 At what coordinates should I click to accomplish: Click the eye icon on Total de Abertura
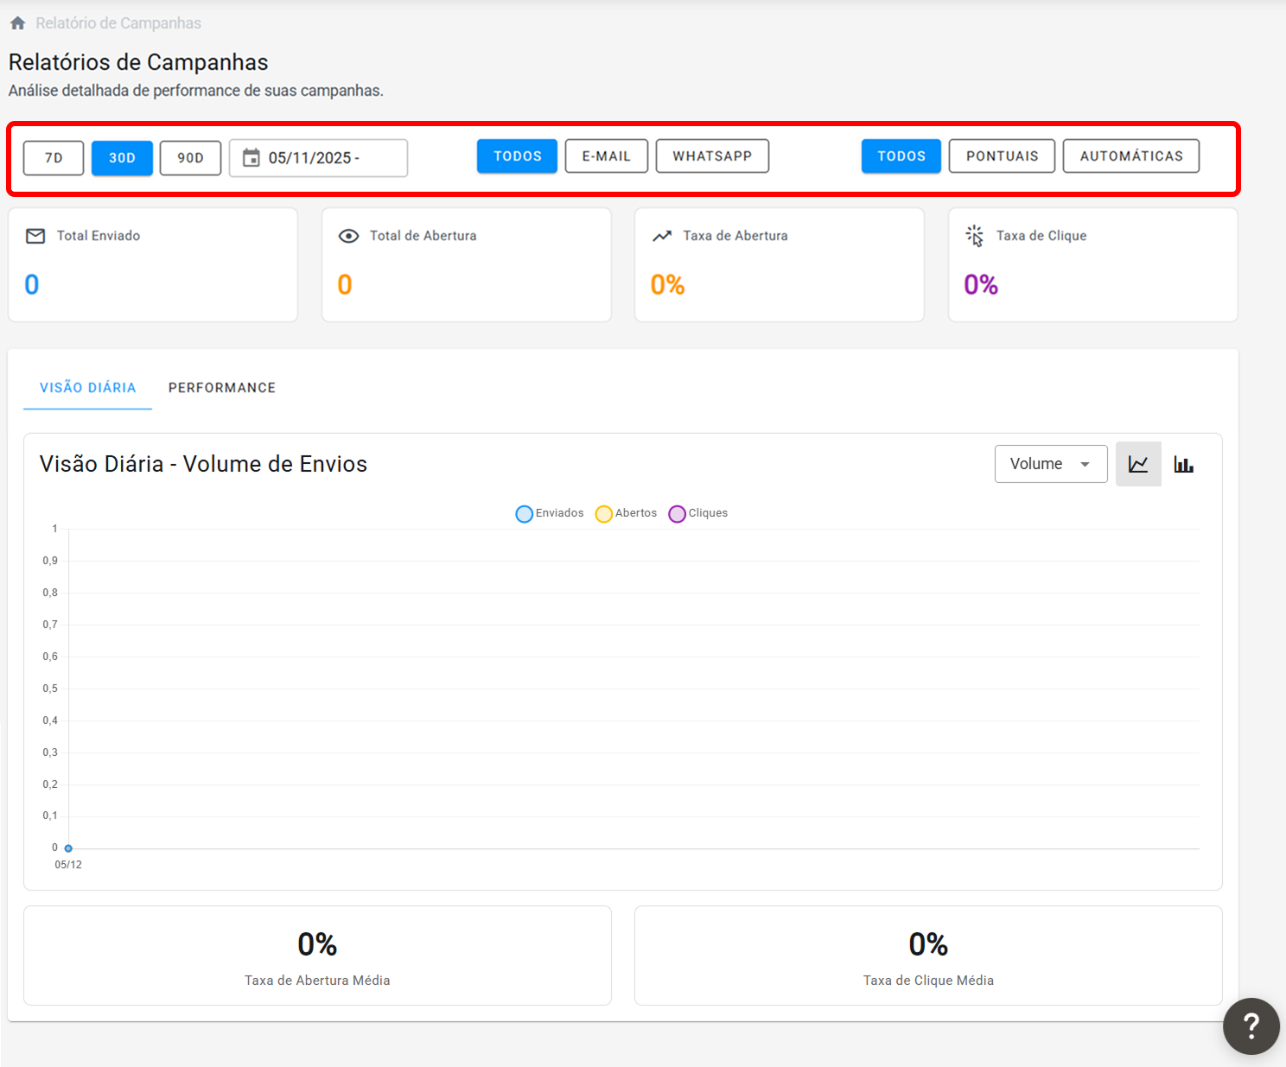pos(348,236)
